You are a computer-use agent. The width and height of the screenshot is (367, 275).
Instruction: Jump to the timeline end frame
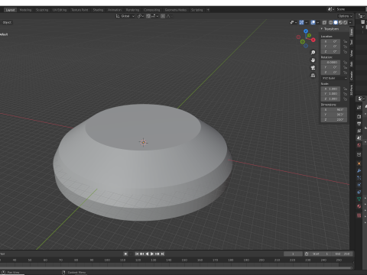click(x=163, y=254)
